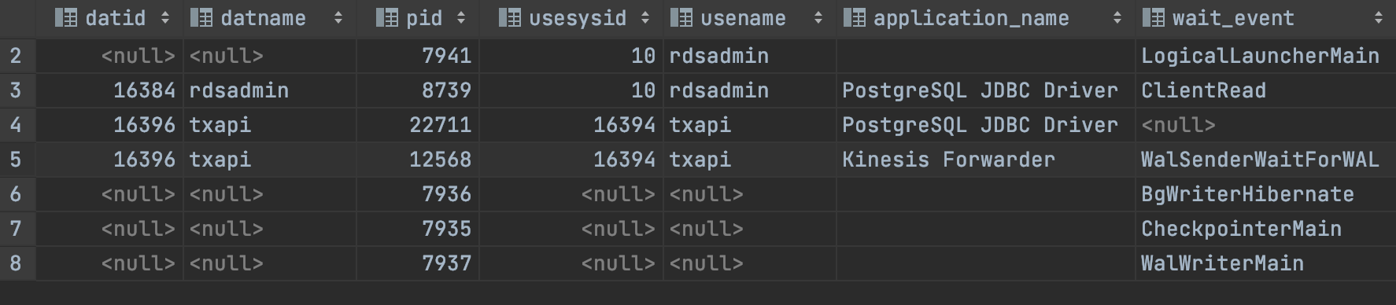
Task: Select pid cell 22711
Action: point(418,125)
